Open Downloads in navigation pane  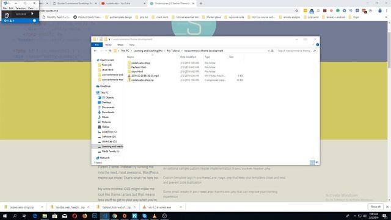click(x=108, y=112)
